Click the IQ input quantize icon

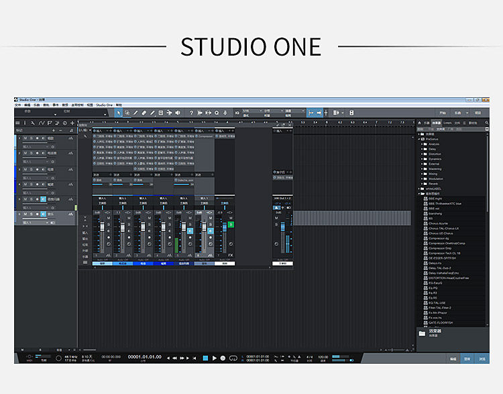237,113
